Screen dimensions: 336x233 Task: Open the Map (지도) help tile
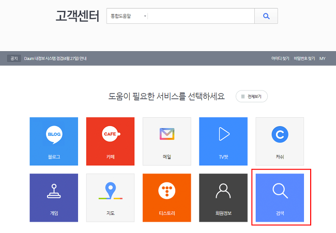point(110,198)
